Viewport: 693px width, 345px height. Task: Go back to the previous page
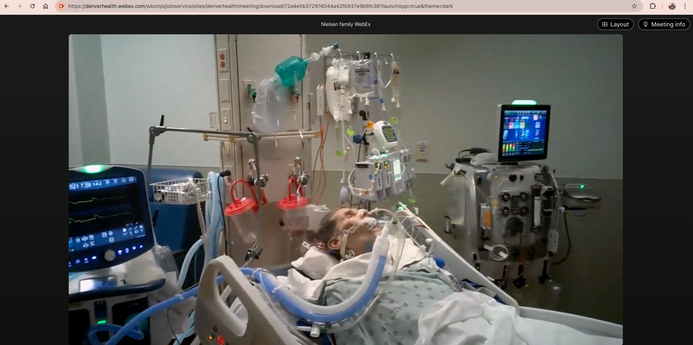(7, 6)
